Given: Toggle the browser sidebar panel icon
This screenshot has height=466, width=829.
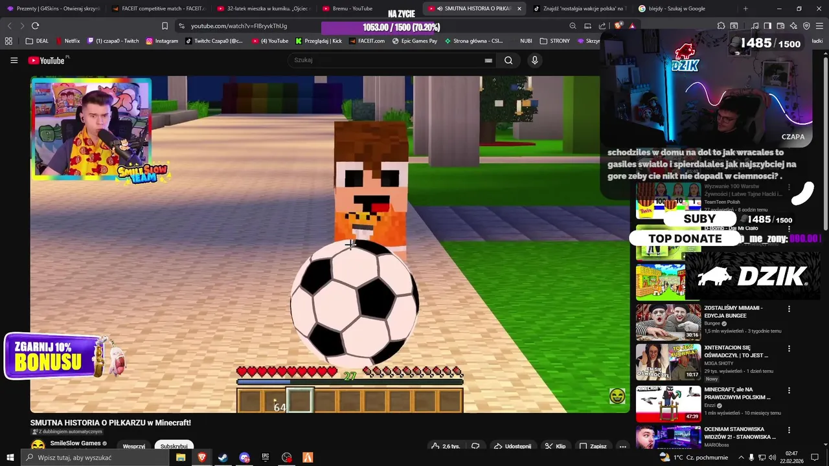Looking at the screenshot, I should click(x=767, y=26).
